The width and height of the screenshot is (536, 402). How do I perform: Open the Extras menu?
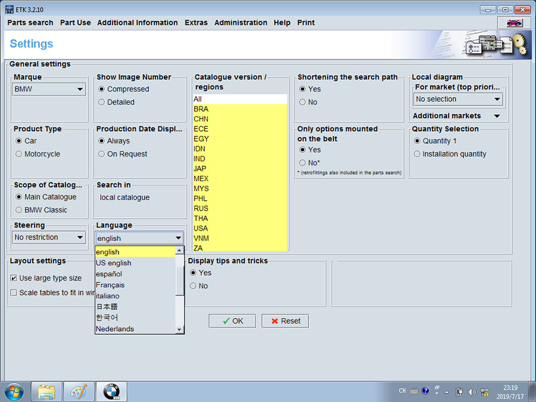click(x=196, y=23)
